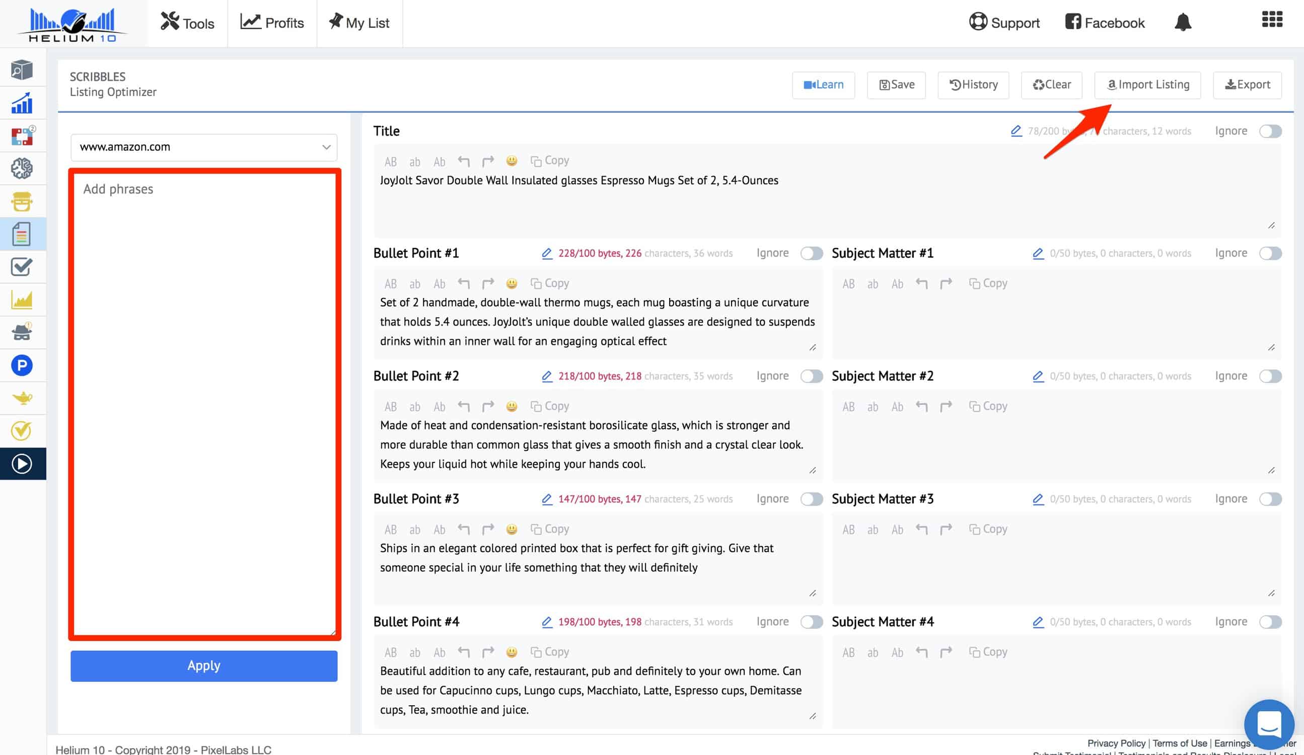Screen dimensions: 1304x755
Task: Open the Tools menu
Action: [187, 23]
